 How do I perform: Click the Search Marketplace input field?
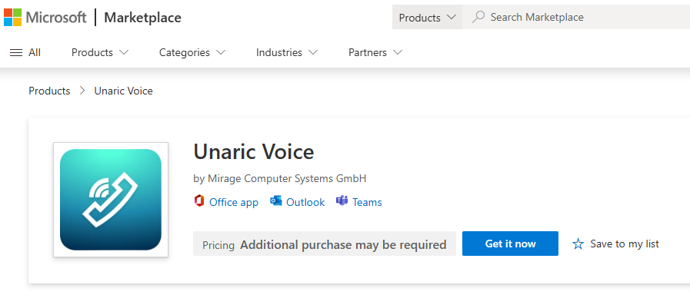pos(576,18)
